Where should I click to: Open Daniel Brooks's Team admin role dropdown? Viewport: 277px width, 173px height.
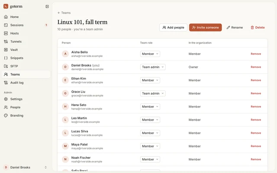coord(153,67)
